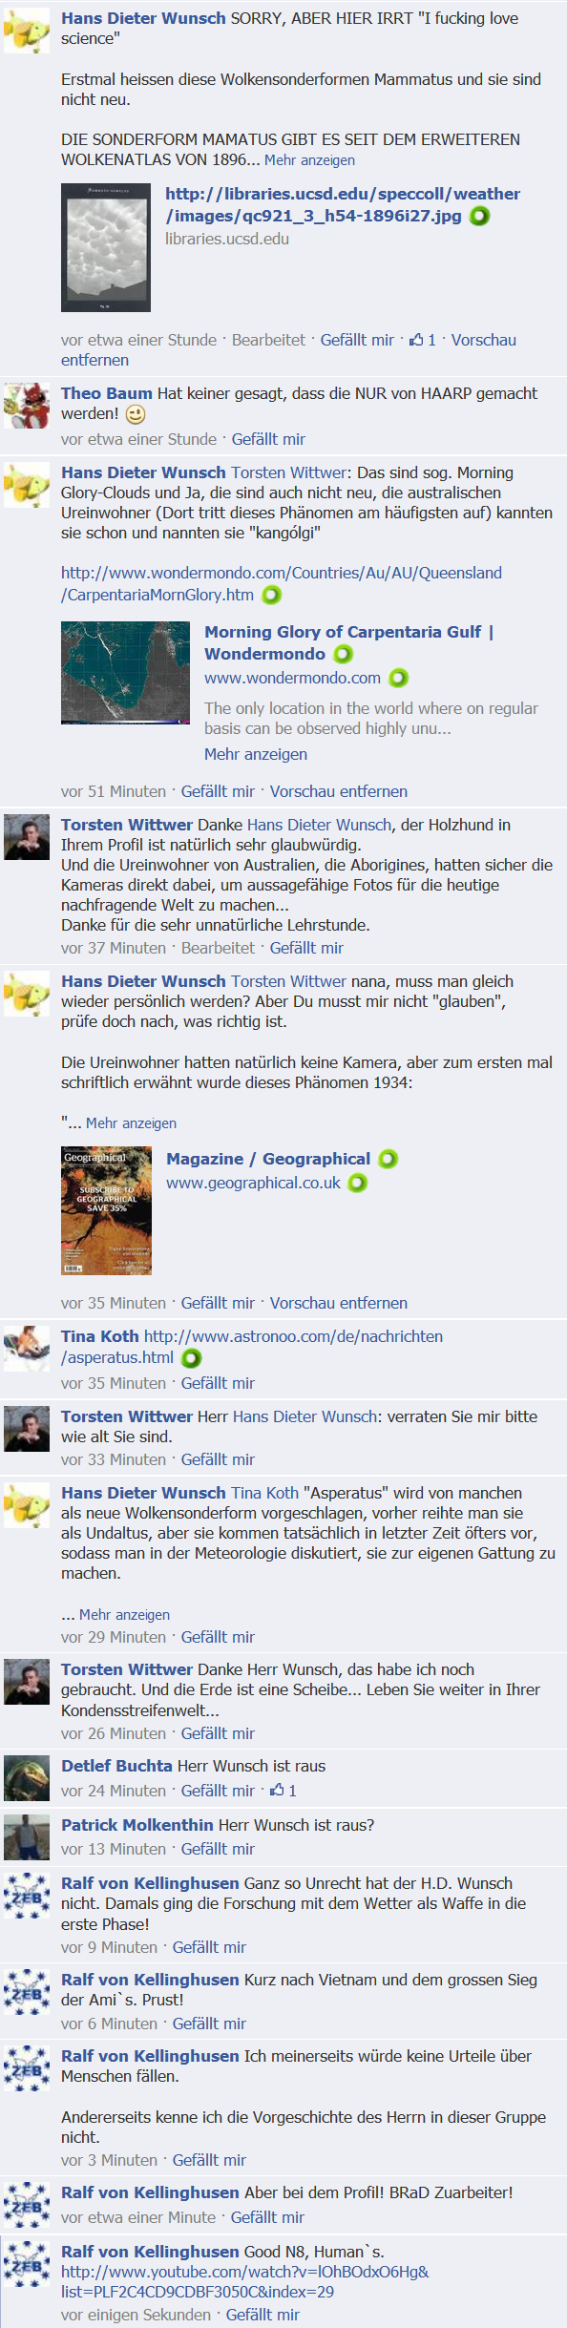Click green icon after Tina Koth's asperatus.html link
This screenshot has width=567, height=2328.
(x=191, y=1357)
